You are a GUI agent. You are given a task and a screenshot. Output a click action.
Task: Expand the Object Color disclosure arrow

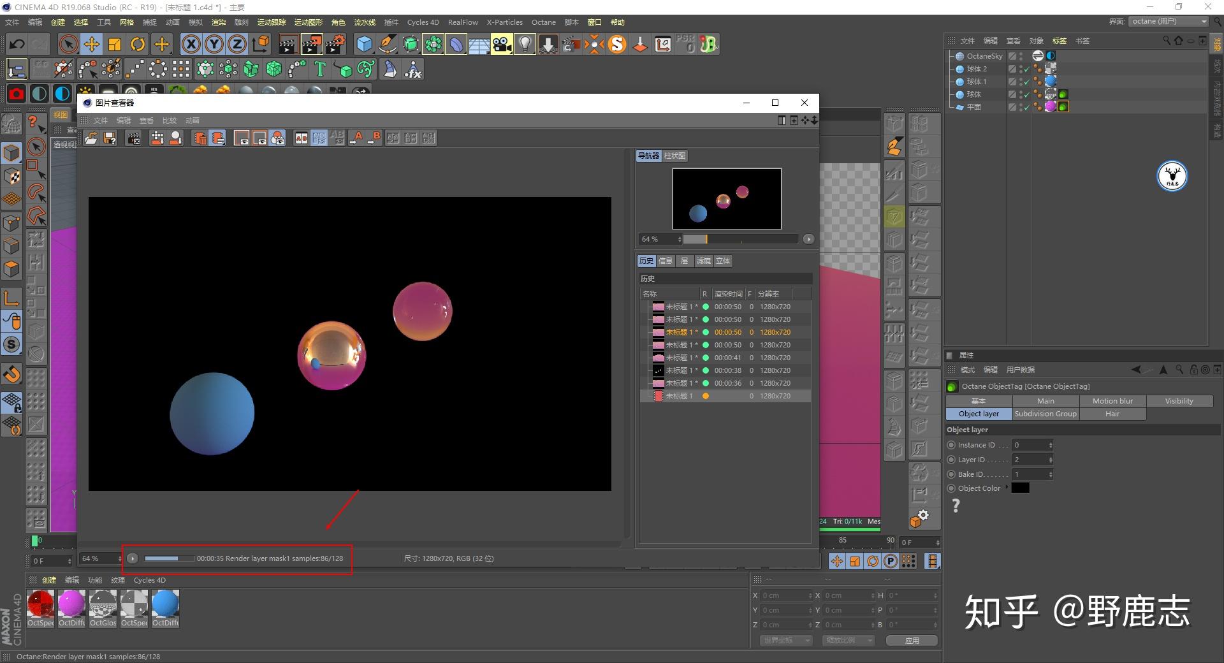pyautogui.click(x=1007, y=488)
